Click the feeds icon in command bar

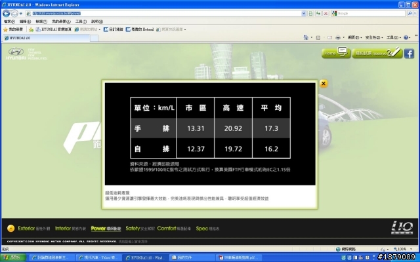pos(318,38)
